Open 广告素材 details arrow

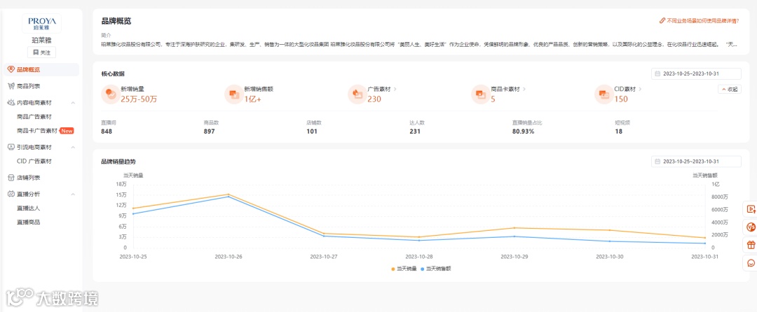(x=395, y=89)
